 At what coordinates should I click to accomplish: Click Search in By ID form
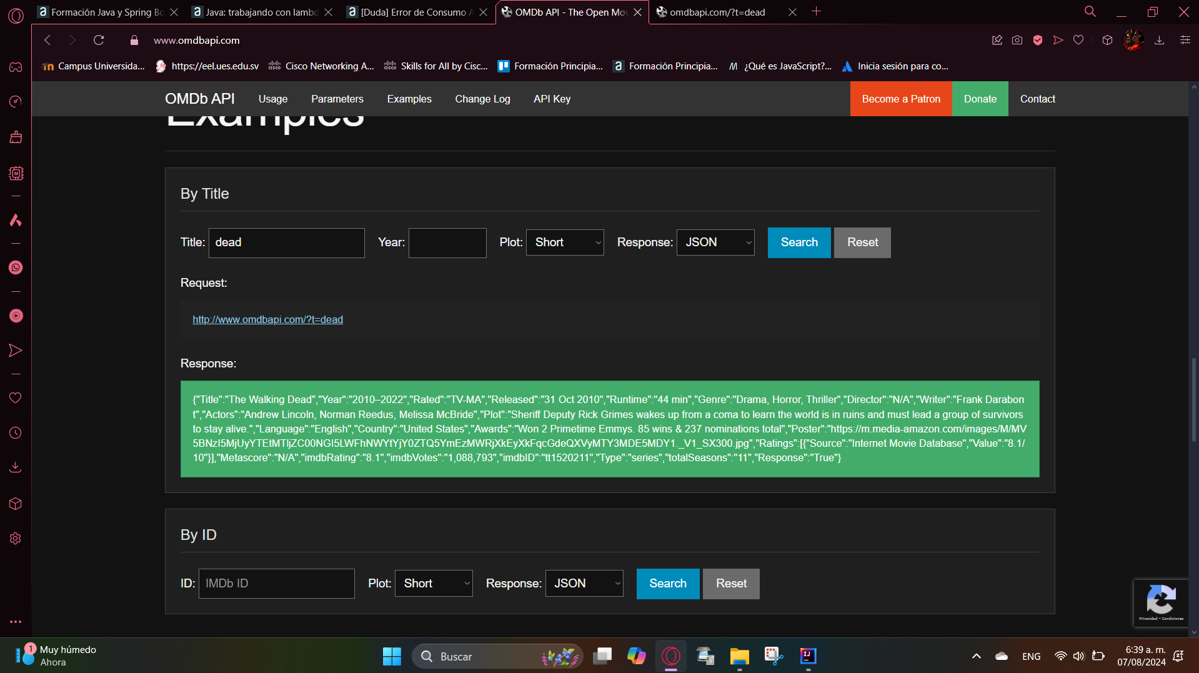(x=668, y=584)
